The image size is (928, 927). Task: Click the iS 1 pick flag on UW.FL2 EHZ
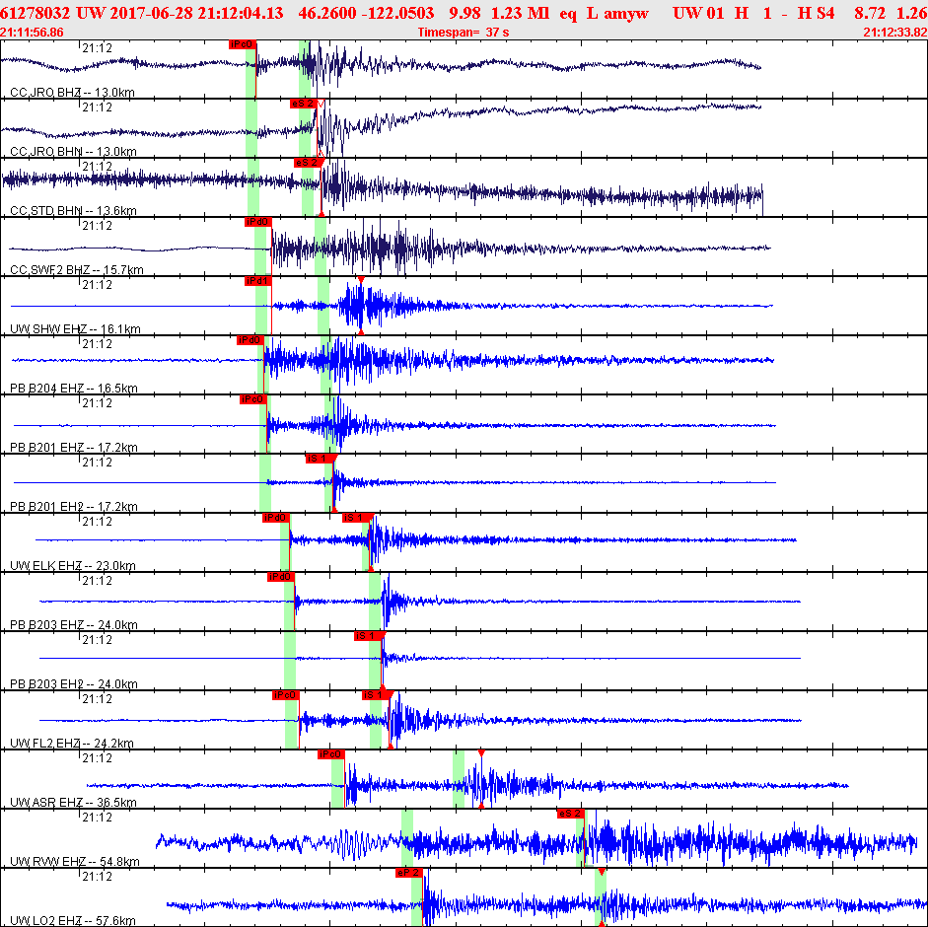pyautogui.click(x=376, y=695)
